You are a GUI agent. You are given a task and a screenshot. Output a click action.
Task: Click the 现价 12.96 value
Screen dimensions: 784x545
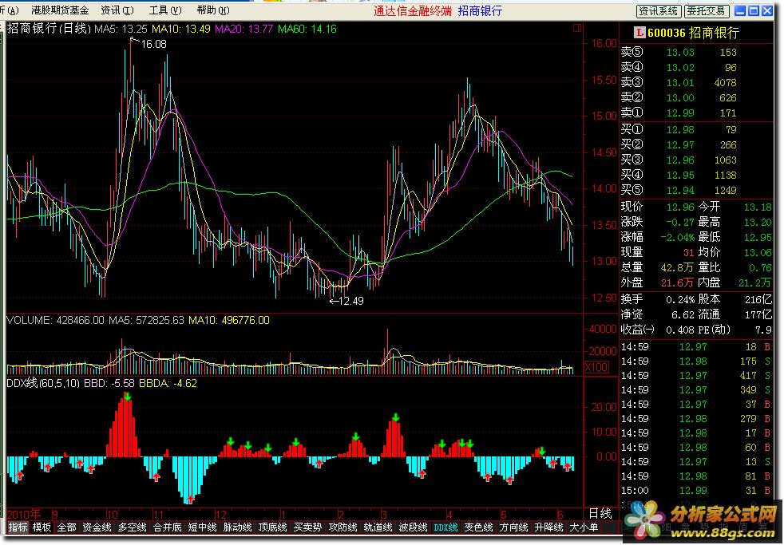(680, 207)
